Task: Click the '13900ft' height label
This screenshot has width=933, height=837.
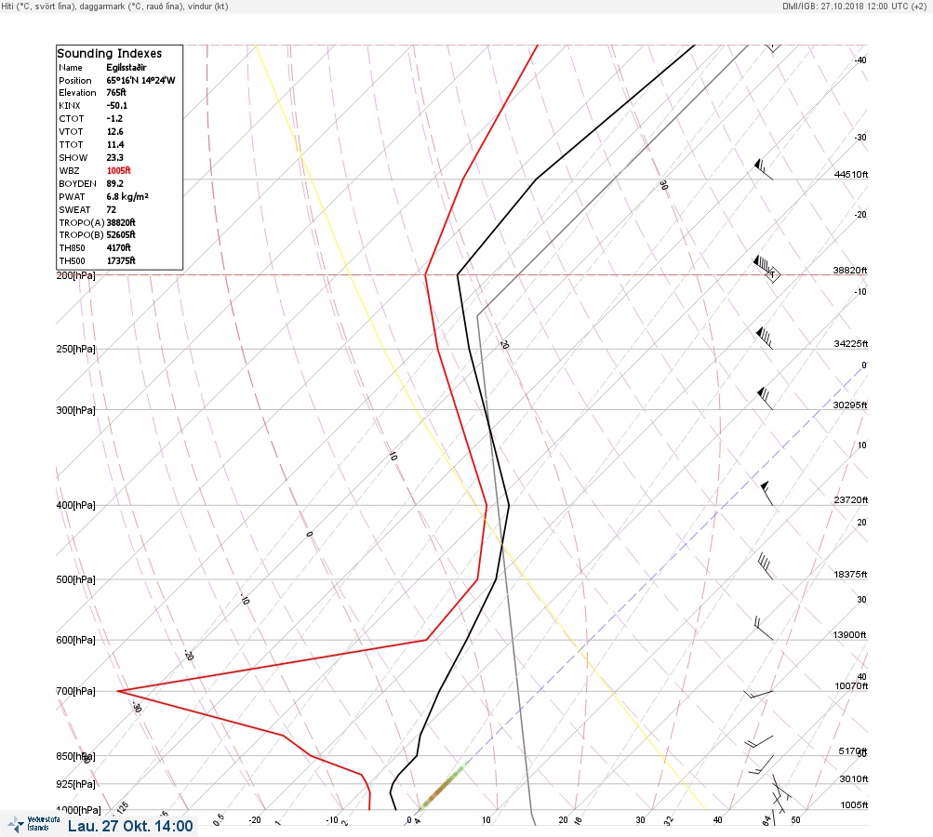Action: 849,635
